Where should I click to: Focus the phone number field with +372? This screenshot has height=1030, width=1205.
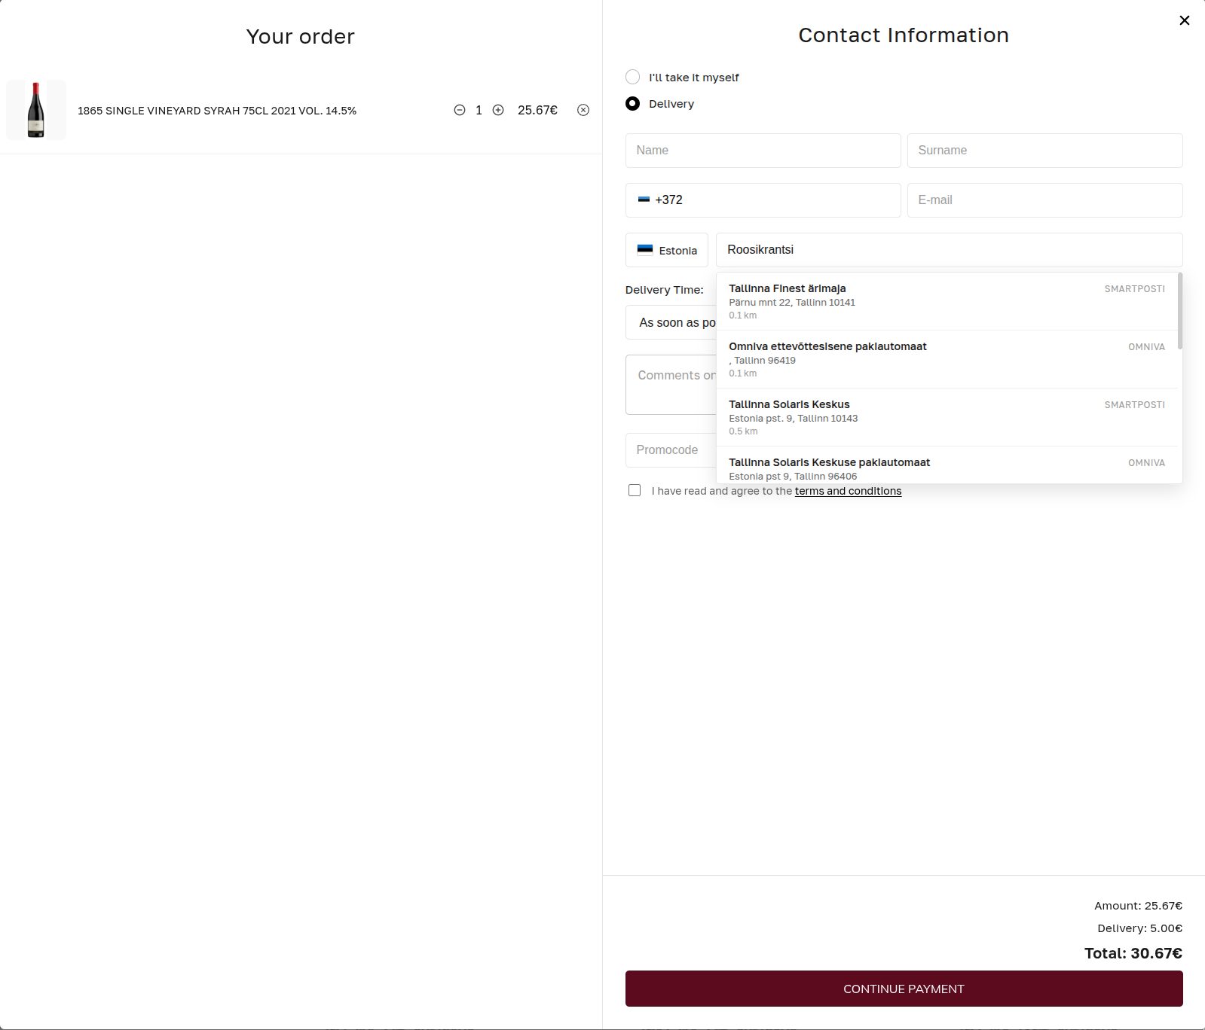763,200
